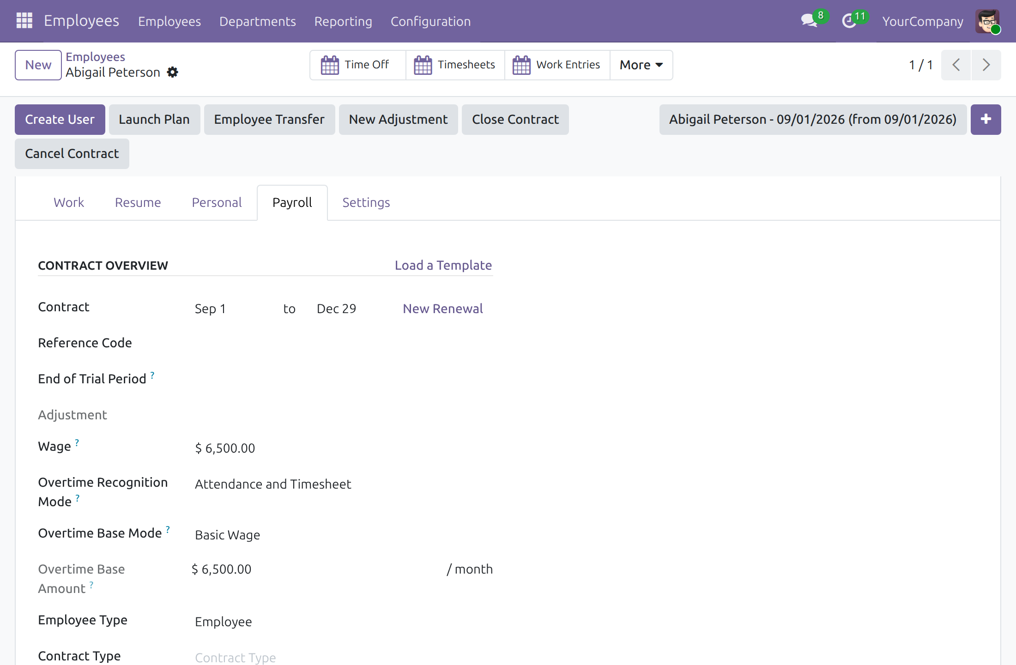Click the user avatar picture
The width and height of the screenshot is (1016, 665).
[987, 21]
